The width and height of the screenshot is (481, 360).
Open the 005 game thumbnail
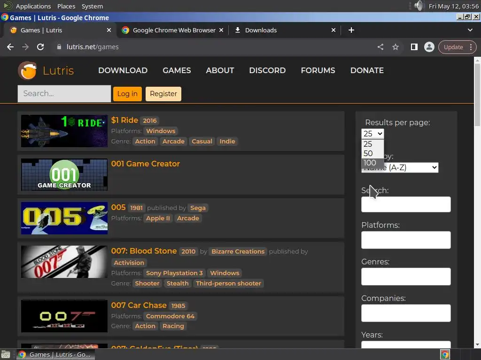click(64, 218)
